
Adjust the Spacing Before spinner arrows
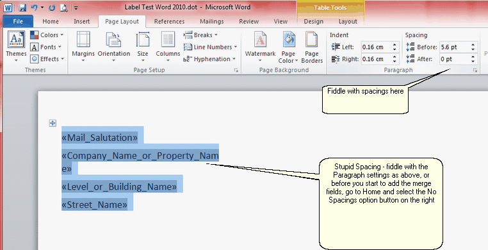point(473,47)
